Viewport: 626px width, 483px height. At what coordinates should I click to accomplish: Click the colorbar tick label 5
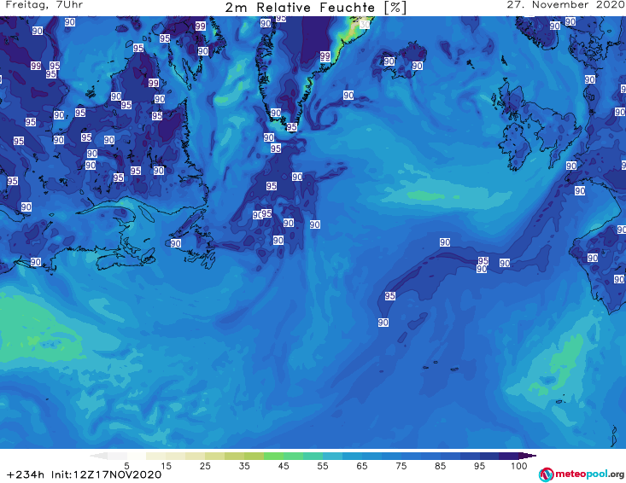click(x=126, y=466)
